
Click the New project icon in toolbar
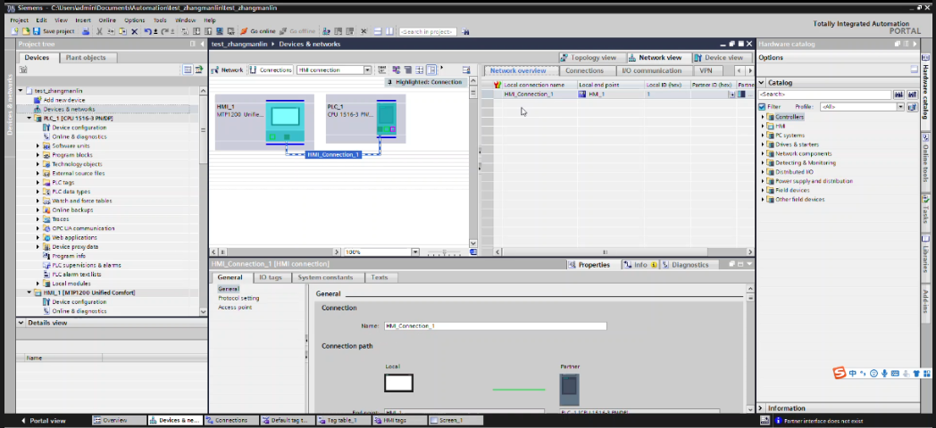coord(16,31)
